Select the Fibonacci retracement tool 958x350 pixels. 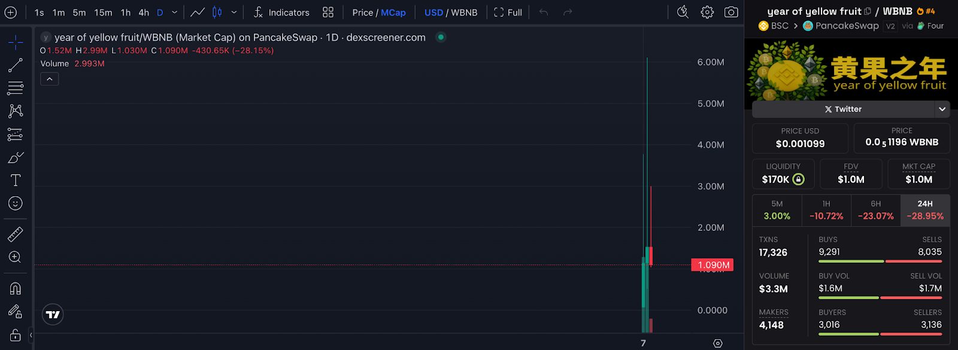(x=16, y=88)
